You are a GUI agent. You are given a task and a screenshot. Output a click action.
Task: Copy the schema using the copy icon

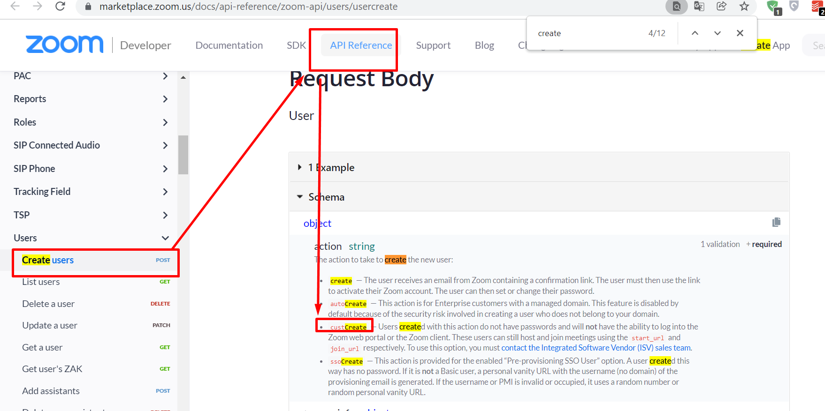coord(777,222)
